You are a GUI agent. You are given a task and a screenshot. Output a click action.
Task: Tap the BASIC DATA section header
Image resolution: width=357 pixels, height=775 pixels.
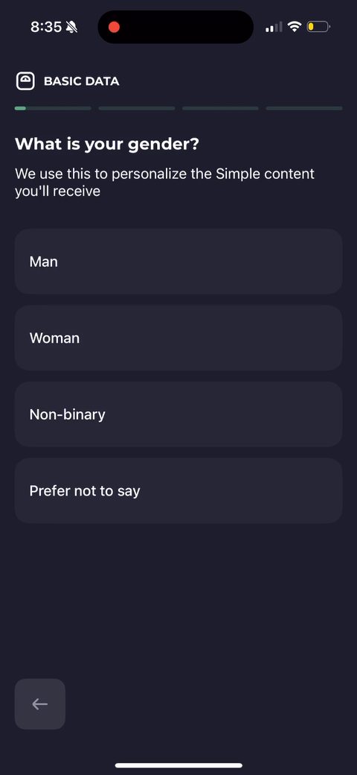point(81,81)
